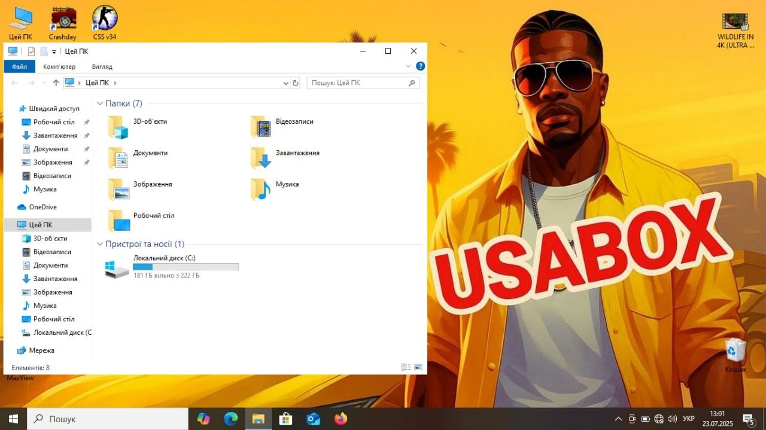
Task: Open the network globe icon in tray
Action: [x=659, y=419]
